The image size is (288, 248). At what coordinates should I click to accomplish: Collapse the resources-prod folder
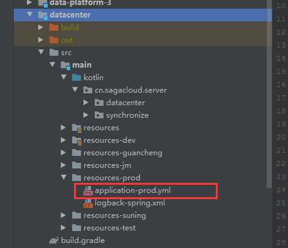point(63,177)
